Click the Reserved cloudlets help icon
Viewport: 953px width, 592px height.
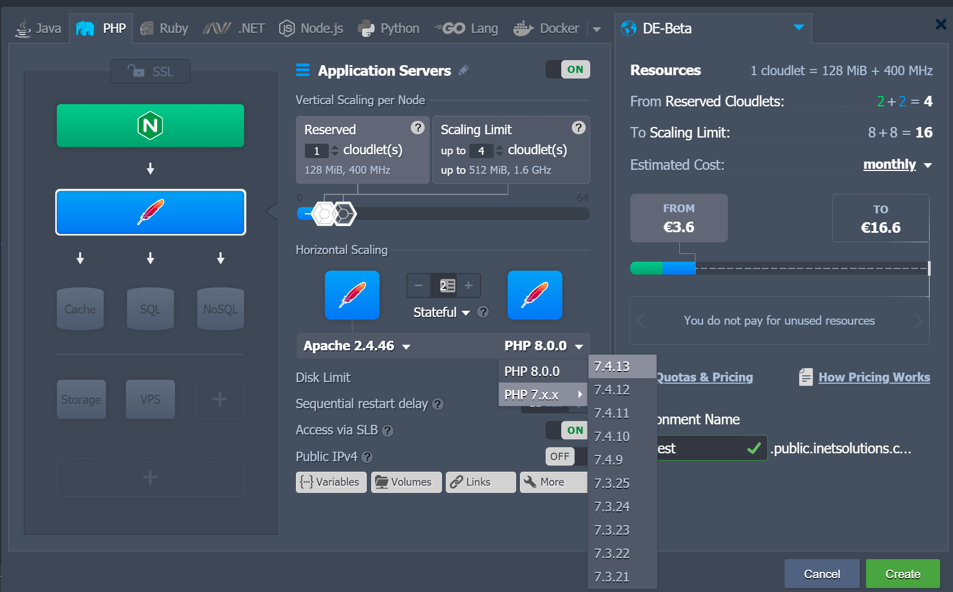(417, 128)
